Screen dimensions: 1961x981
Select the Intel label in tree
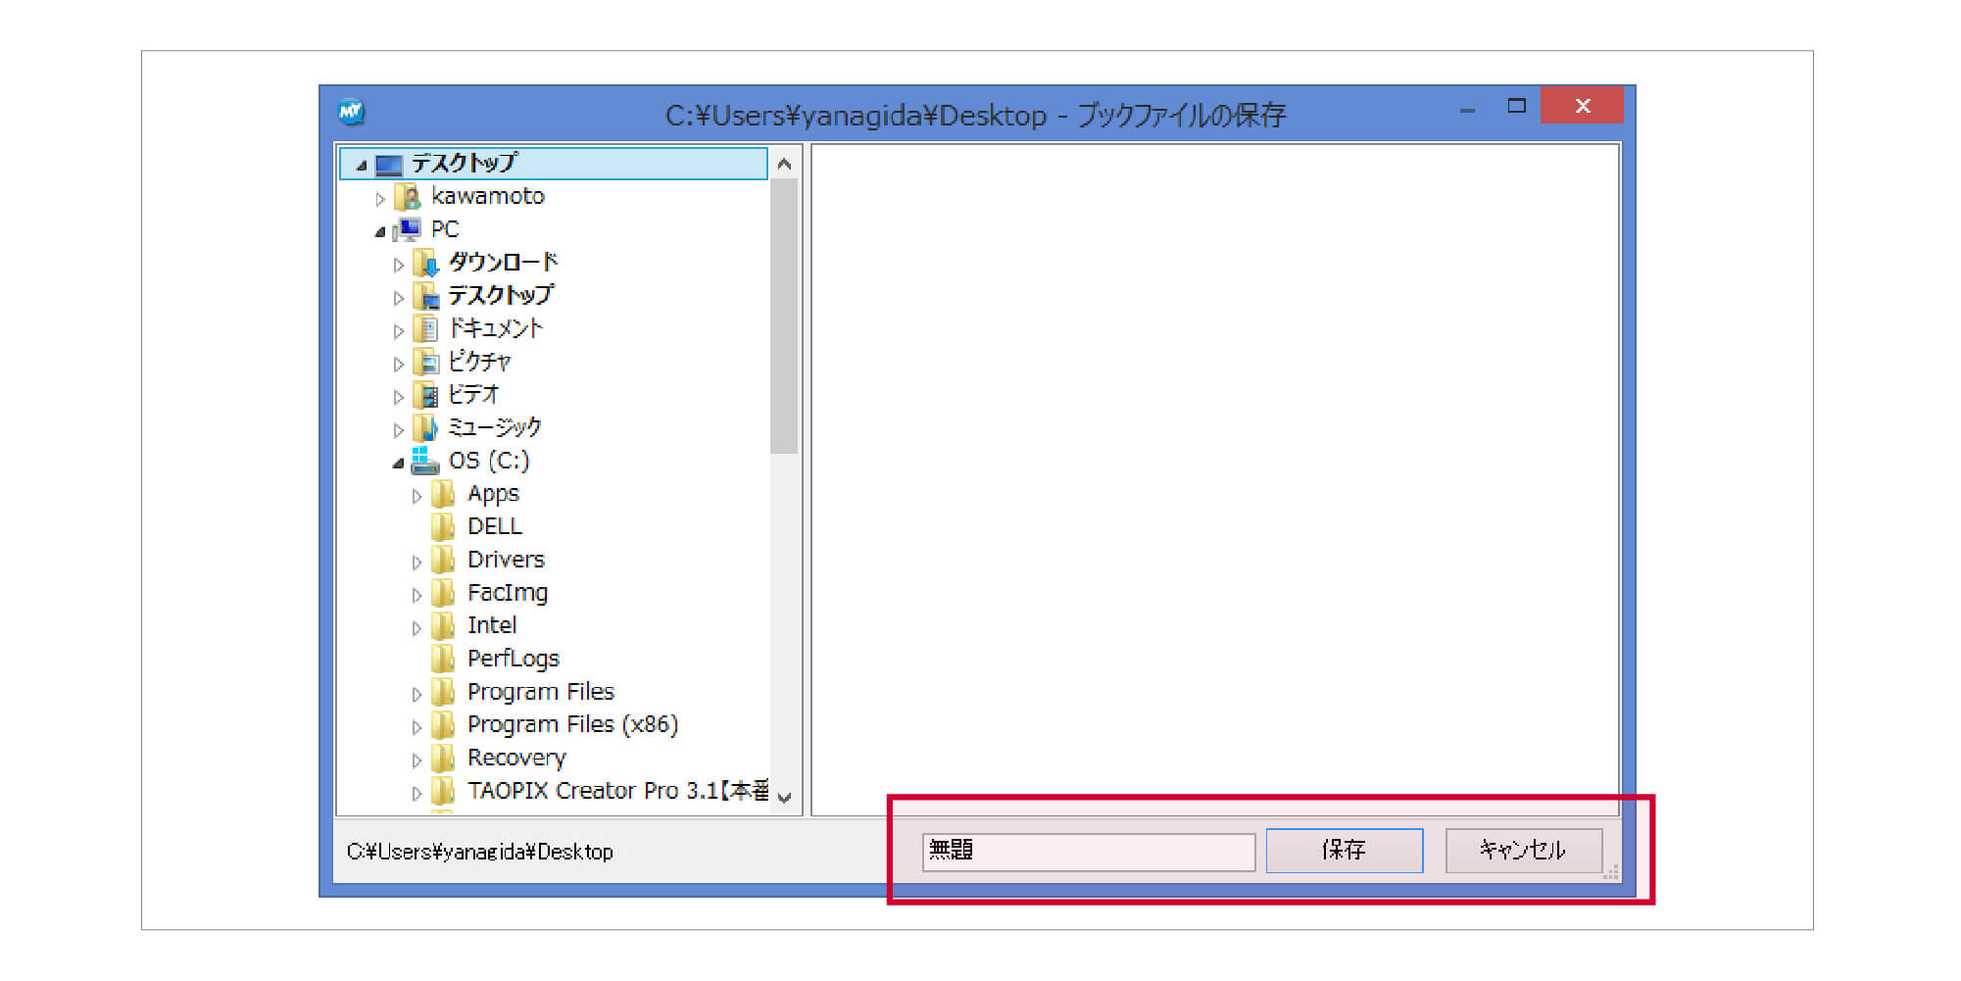[x=492, y=625]
